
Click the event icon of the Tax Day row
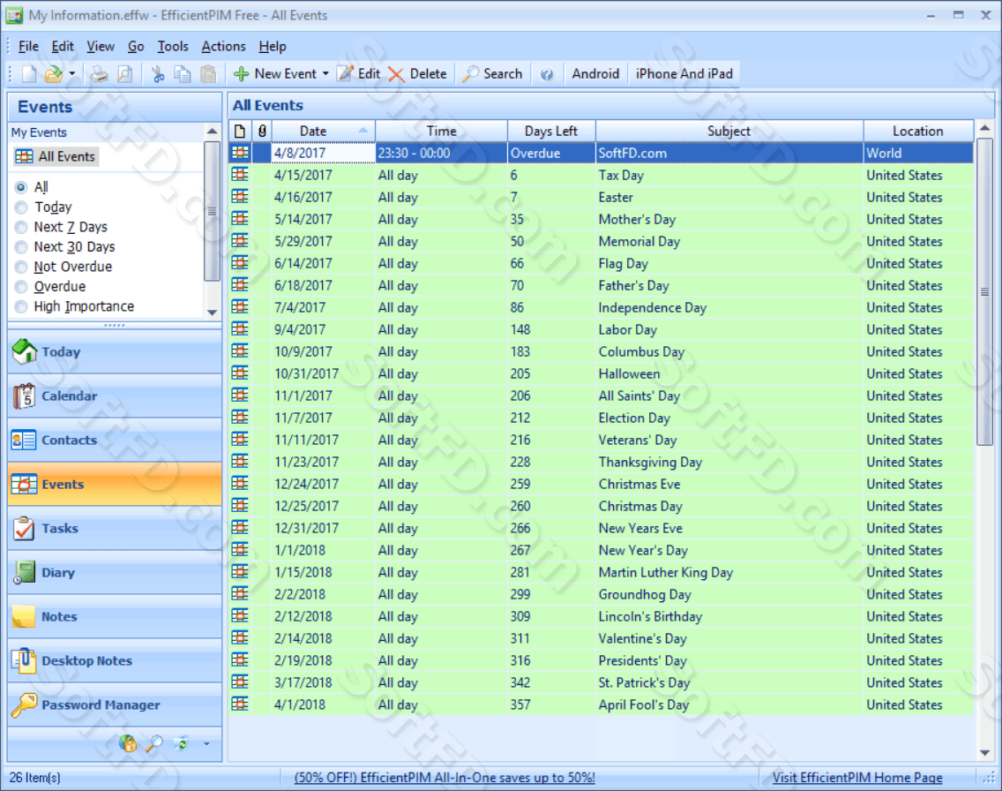(240, 175)
